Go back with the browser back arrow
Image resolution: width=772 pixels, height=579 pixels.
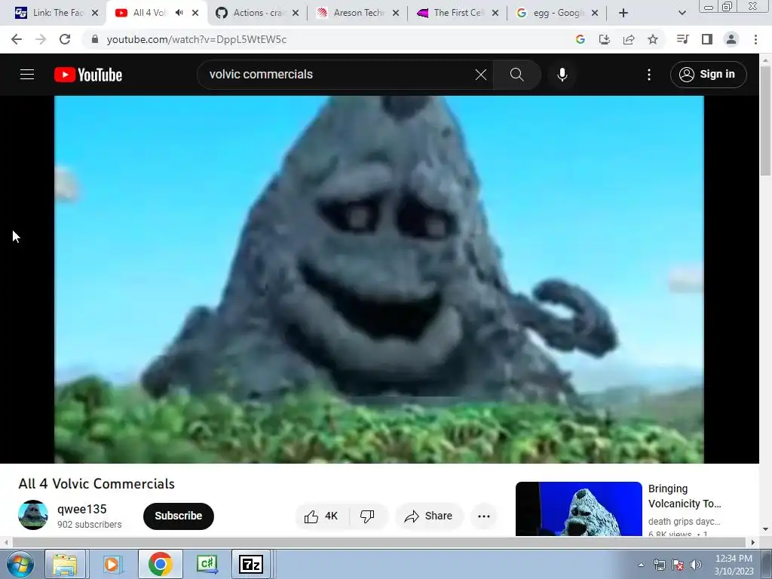point(17,39)
